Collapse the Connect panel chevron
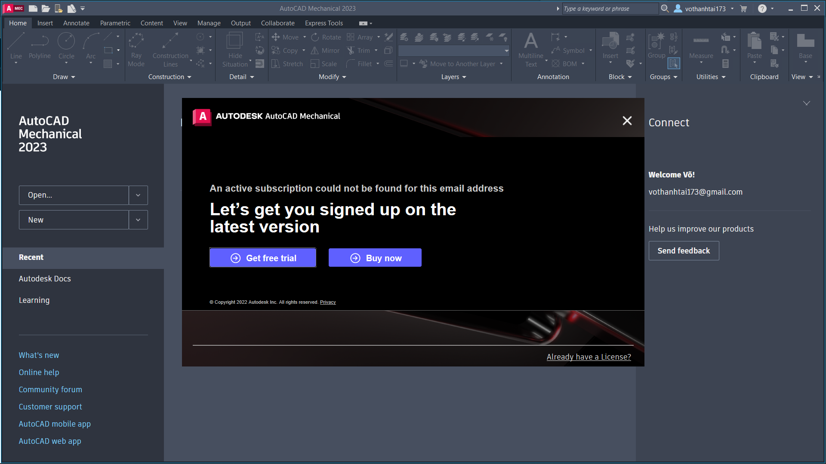Screen dimensions: 826x464 click(x=807, y=103)
